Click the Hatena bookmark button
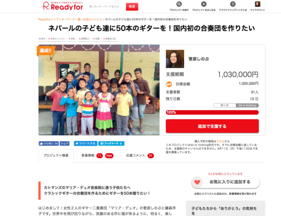281x216 pixels. click(111, 143)
